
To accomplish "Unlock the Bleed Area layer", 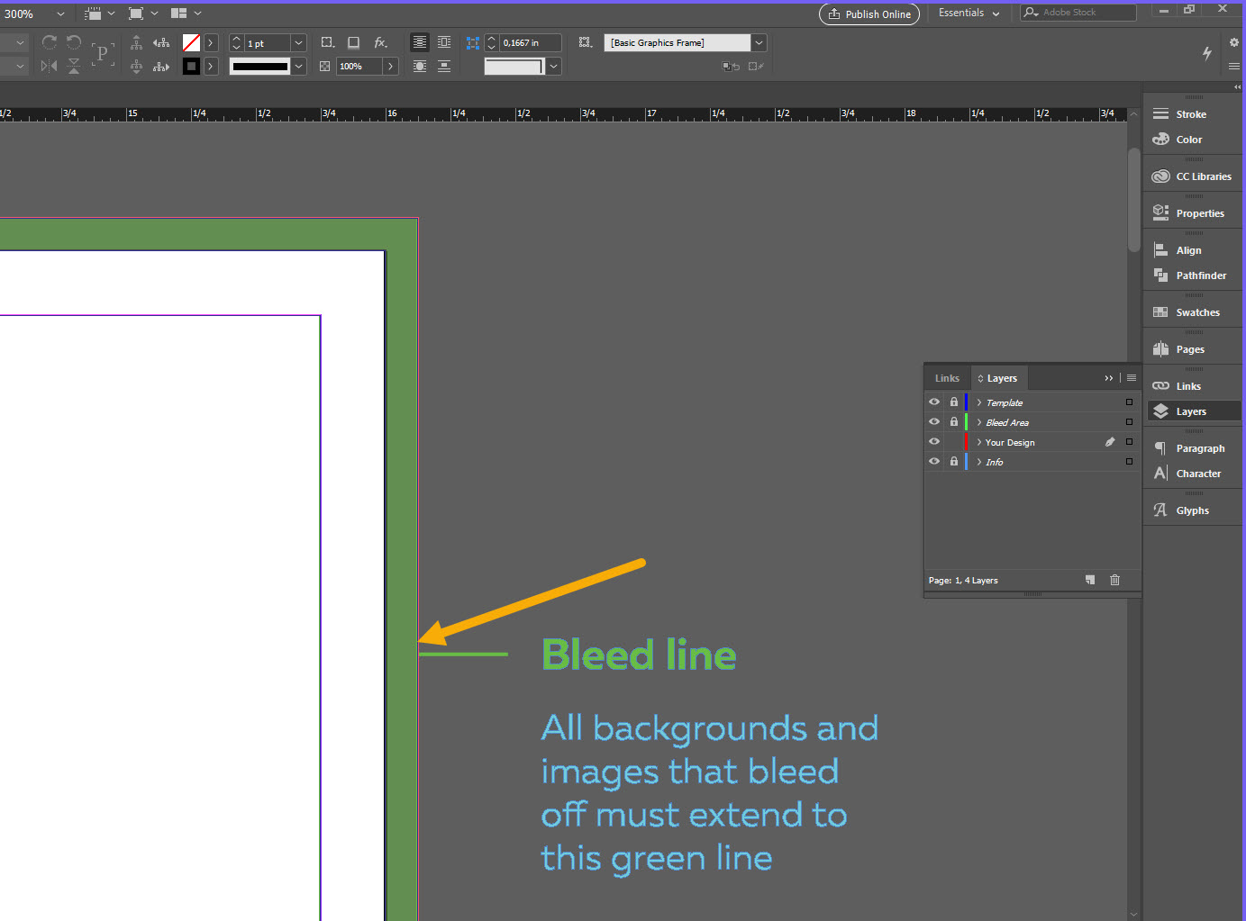I will pos(954,422).
